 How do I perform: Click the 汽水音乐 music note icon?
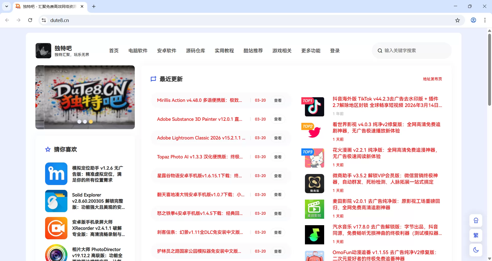point(314,235)
